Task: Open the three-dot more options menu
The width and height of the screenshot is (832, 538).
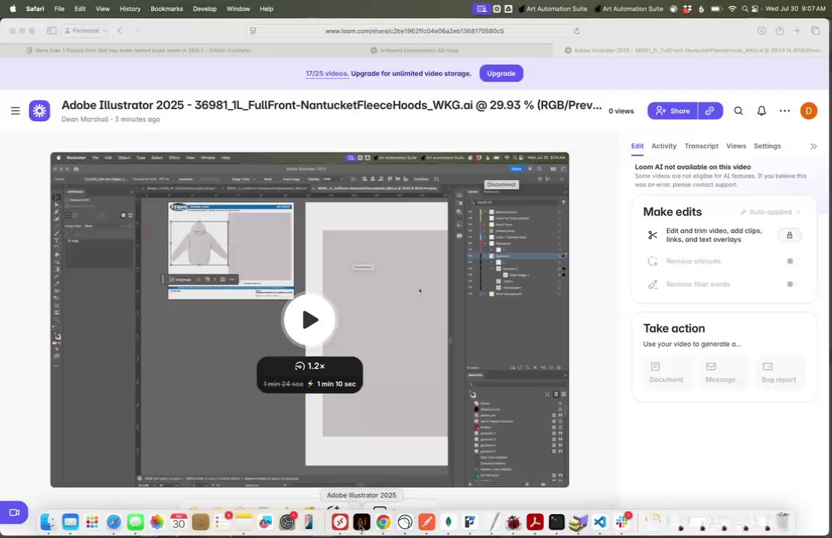Action: tap(785, 111)
